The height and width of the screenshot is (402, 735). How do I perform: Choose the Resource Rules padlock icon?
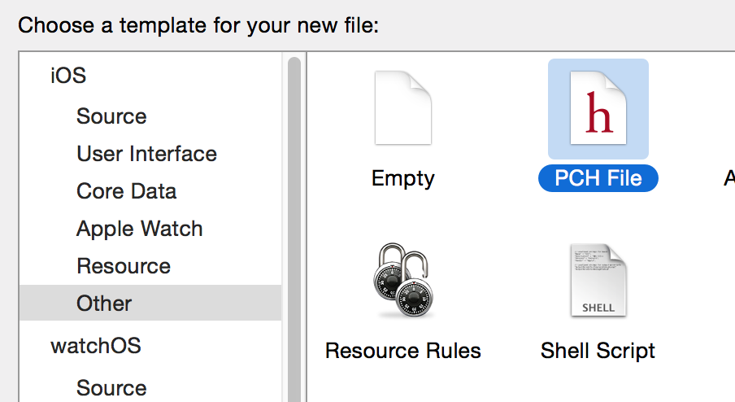pos(403,281)
